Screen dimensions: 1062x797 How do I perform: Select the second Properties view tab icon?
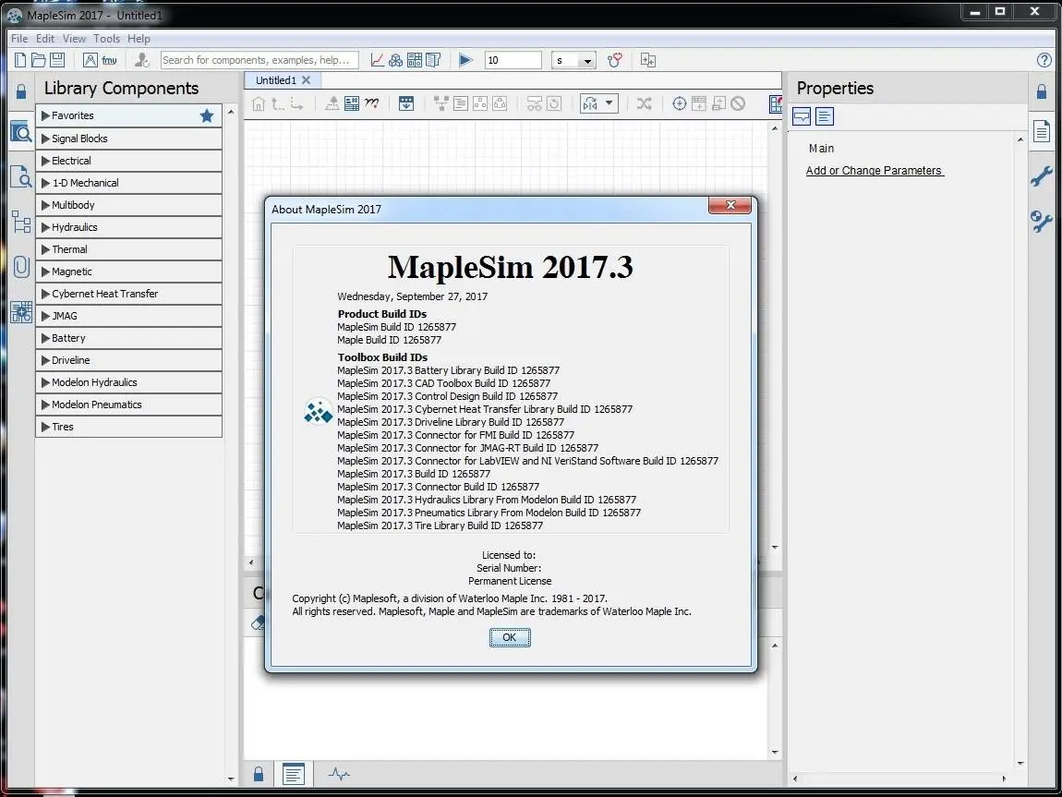825,116
